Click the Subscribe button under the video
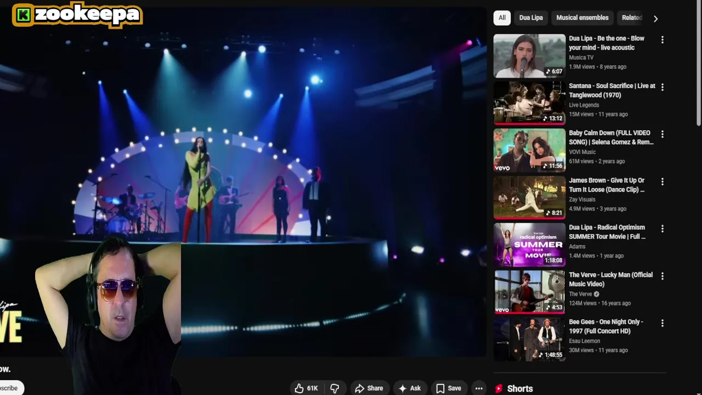Screen dimensions: 702x395 pos(11,388)
